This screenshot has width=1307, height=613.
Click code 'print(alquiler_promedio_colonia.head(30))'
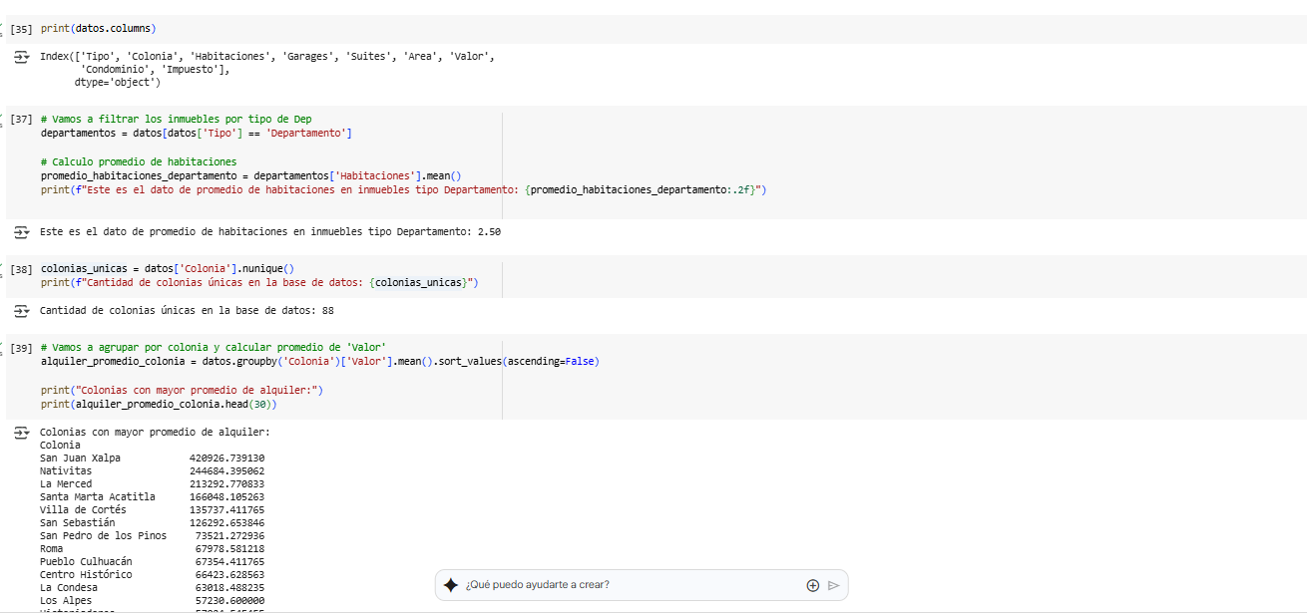159,404
